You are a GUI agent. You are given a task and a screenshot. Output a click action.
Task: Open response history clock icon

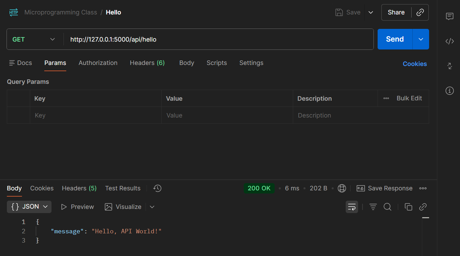coord(157,188)
